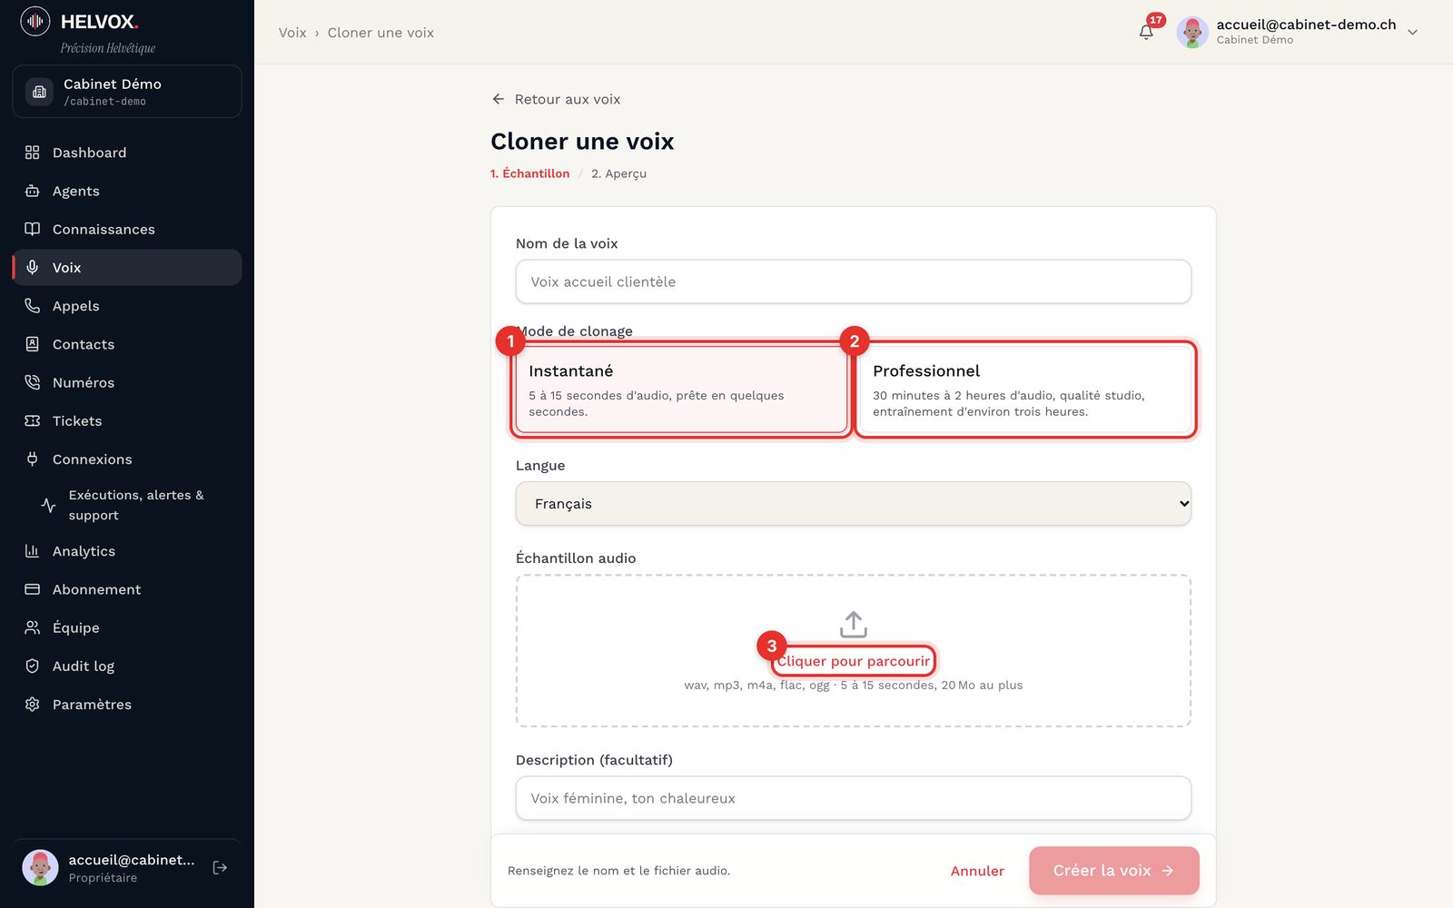The image size is (1453, 908).
Task: Expand the account menu chevron at top right
Action: pyautogui.click(x=1412, y=32)
